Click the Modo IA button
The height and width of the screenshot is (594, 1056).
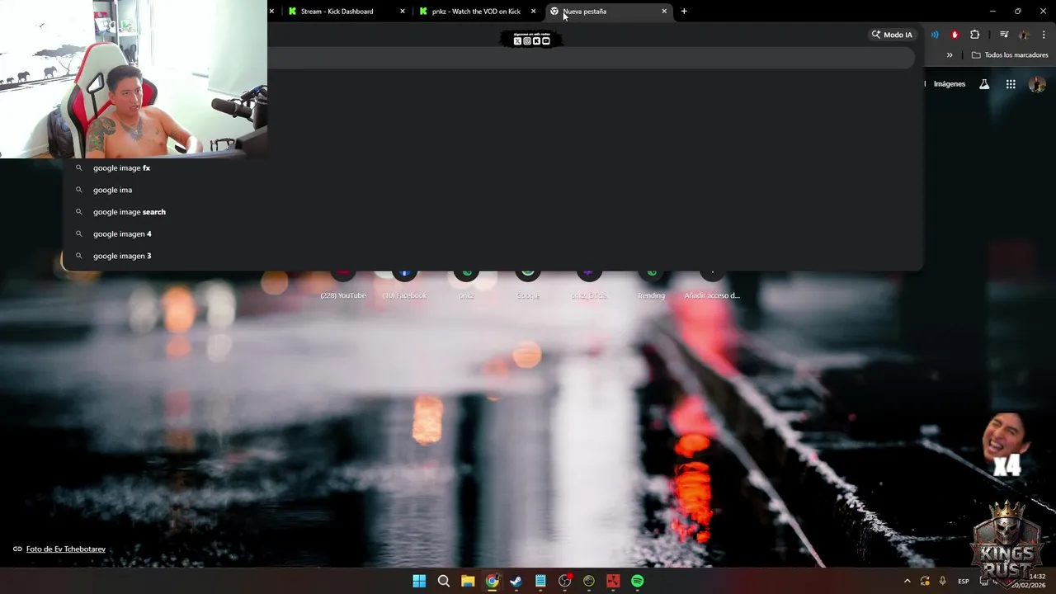(892, 35)
